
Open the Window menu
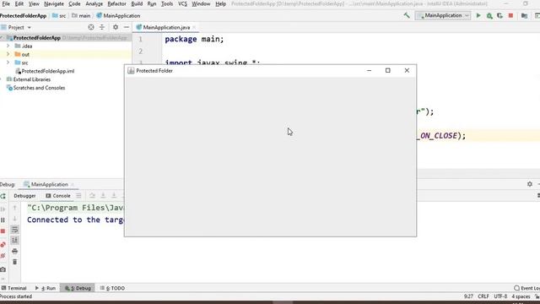pyautogui.click(x=201, y=3)
